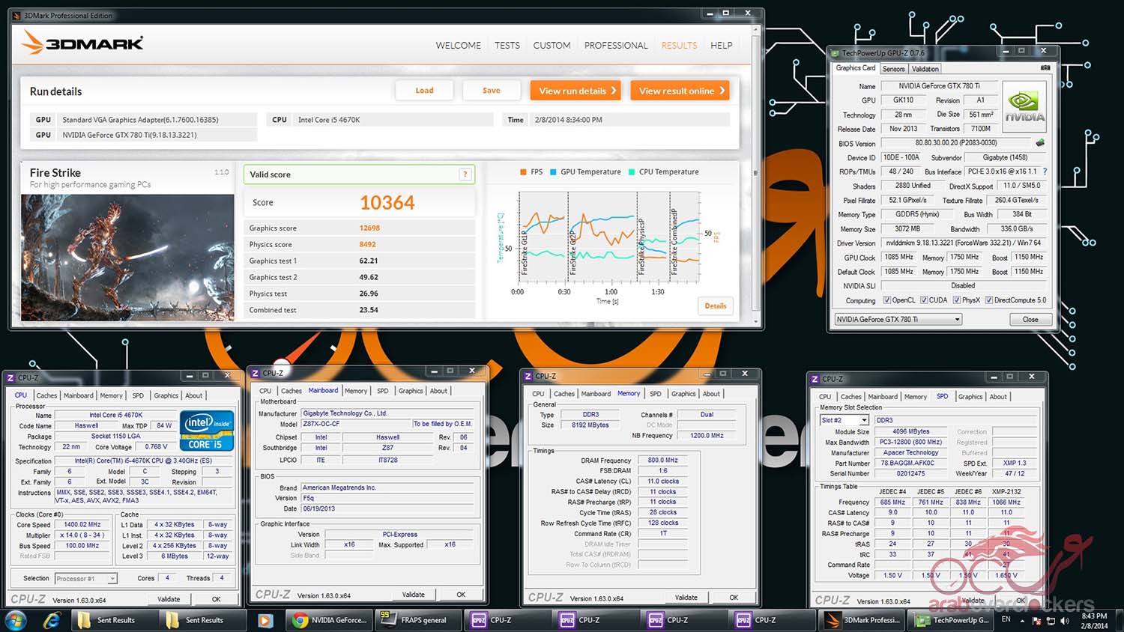Click the Fire Strike preview thumbnail
The image size is (1124, 632).
[x=127, y=258]
